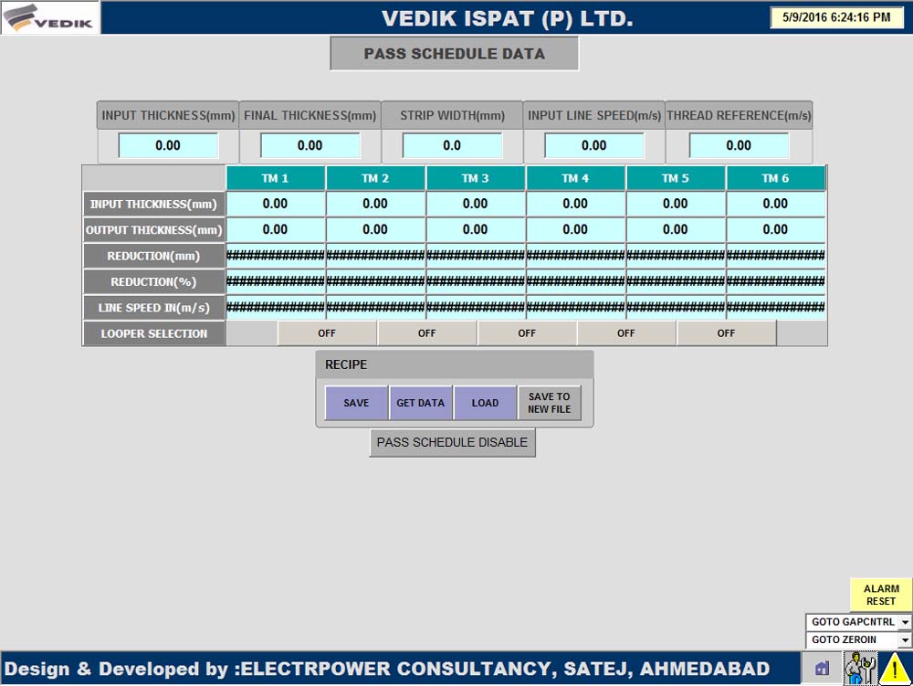Image resolution: width=913 pixels, height=686 pixels.
Task: Select TM 3 input thickness cell
Action: click(475, 204)
